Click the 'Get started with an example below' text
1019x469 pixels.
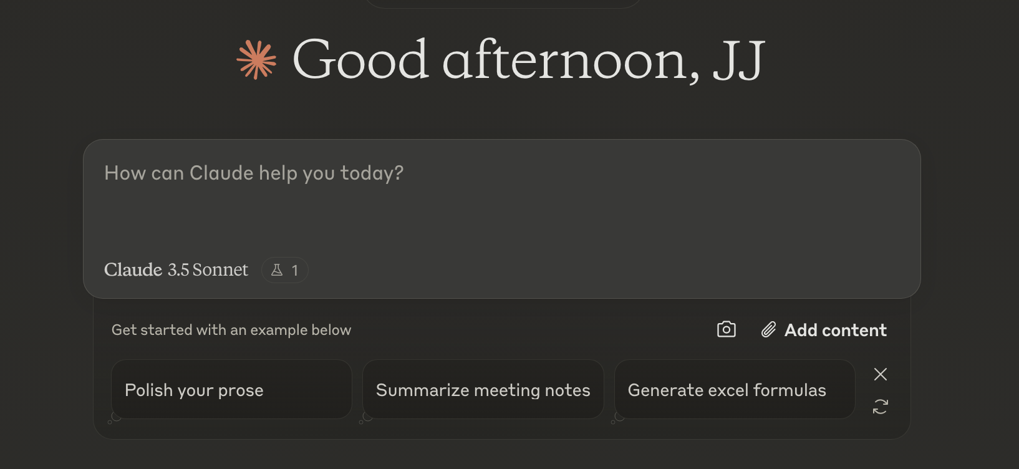point(231,330)
